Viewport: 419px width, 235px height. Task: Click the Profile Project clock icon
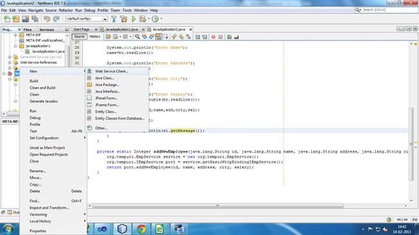tap(155, 19)
